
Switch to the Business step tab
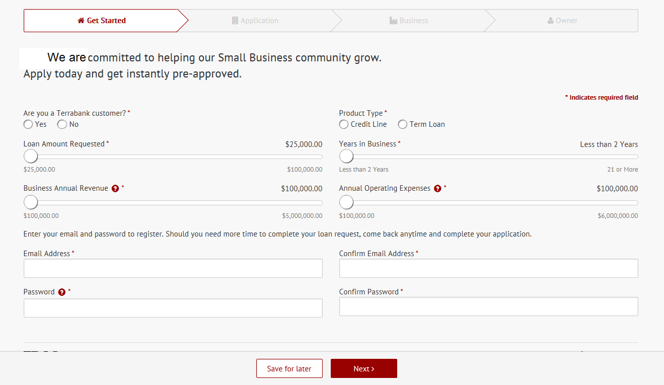(x=409, y=21)
